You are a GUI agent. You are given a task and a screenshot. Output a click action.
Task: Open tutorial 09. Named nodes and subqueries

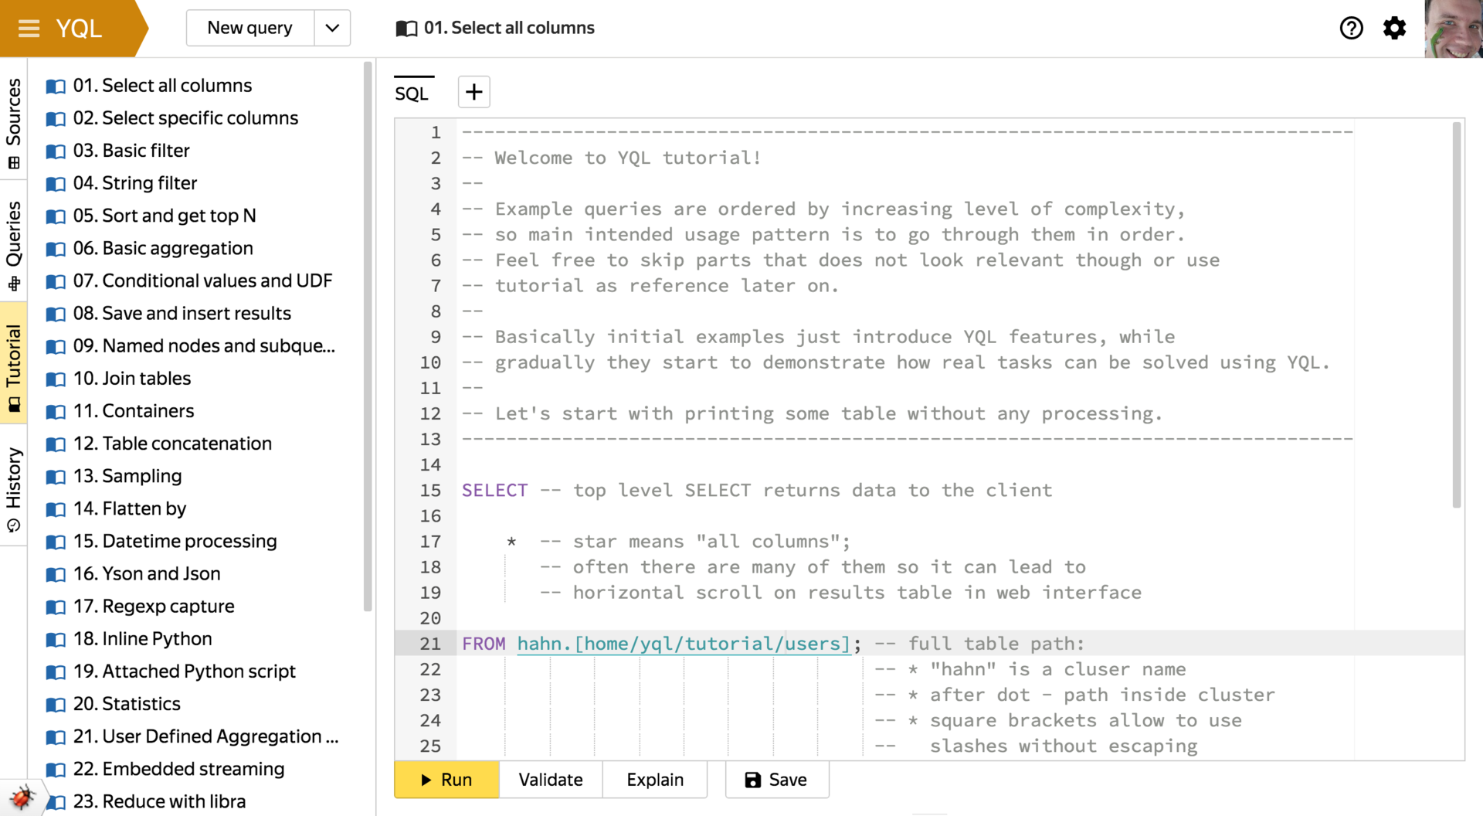(204, 346)
